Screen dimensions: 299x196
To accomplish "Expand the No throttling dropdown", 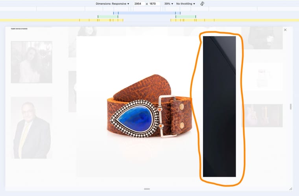I will 186,4.
